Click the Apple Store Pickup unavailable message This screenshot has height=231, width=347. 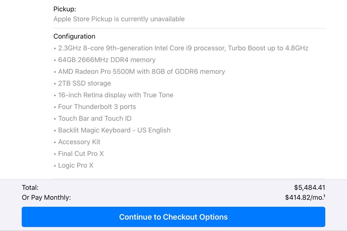point(119,19)
